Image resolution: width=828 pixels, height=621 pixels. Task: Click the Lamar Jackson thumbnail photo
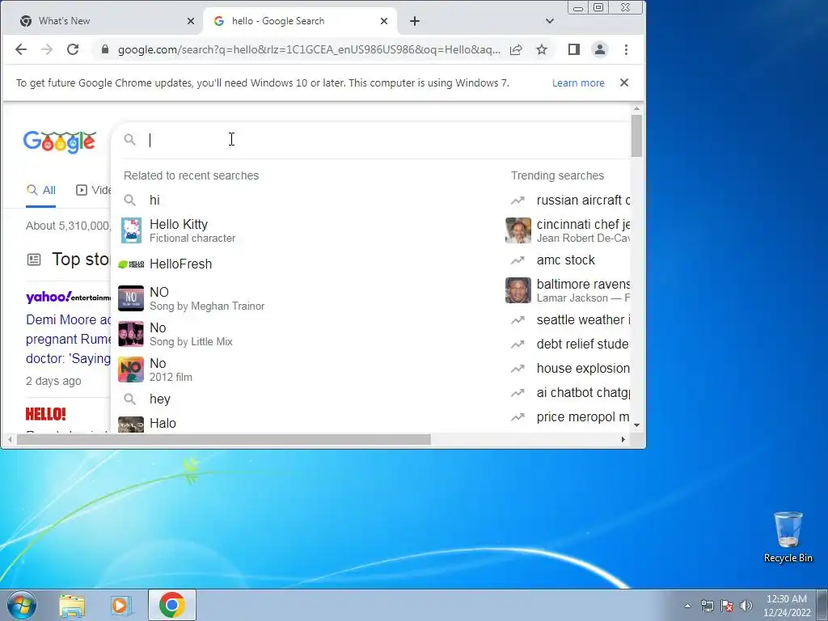point(518,290)
